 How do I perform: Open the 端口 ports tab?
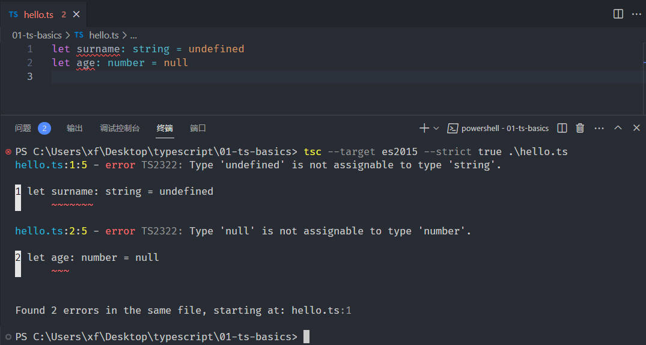198,128
